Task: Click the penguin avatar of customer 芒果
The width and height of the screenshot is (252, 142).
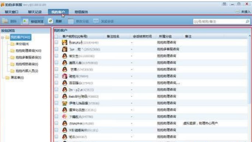Action: point(64,69)
